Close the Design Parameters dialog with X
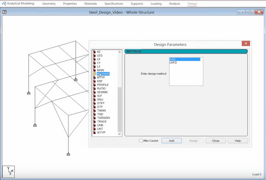The width and height of the screenshot is (266, 180). [x=246, y=43]
